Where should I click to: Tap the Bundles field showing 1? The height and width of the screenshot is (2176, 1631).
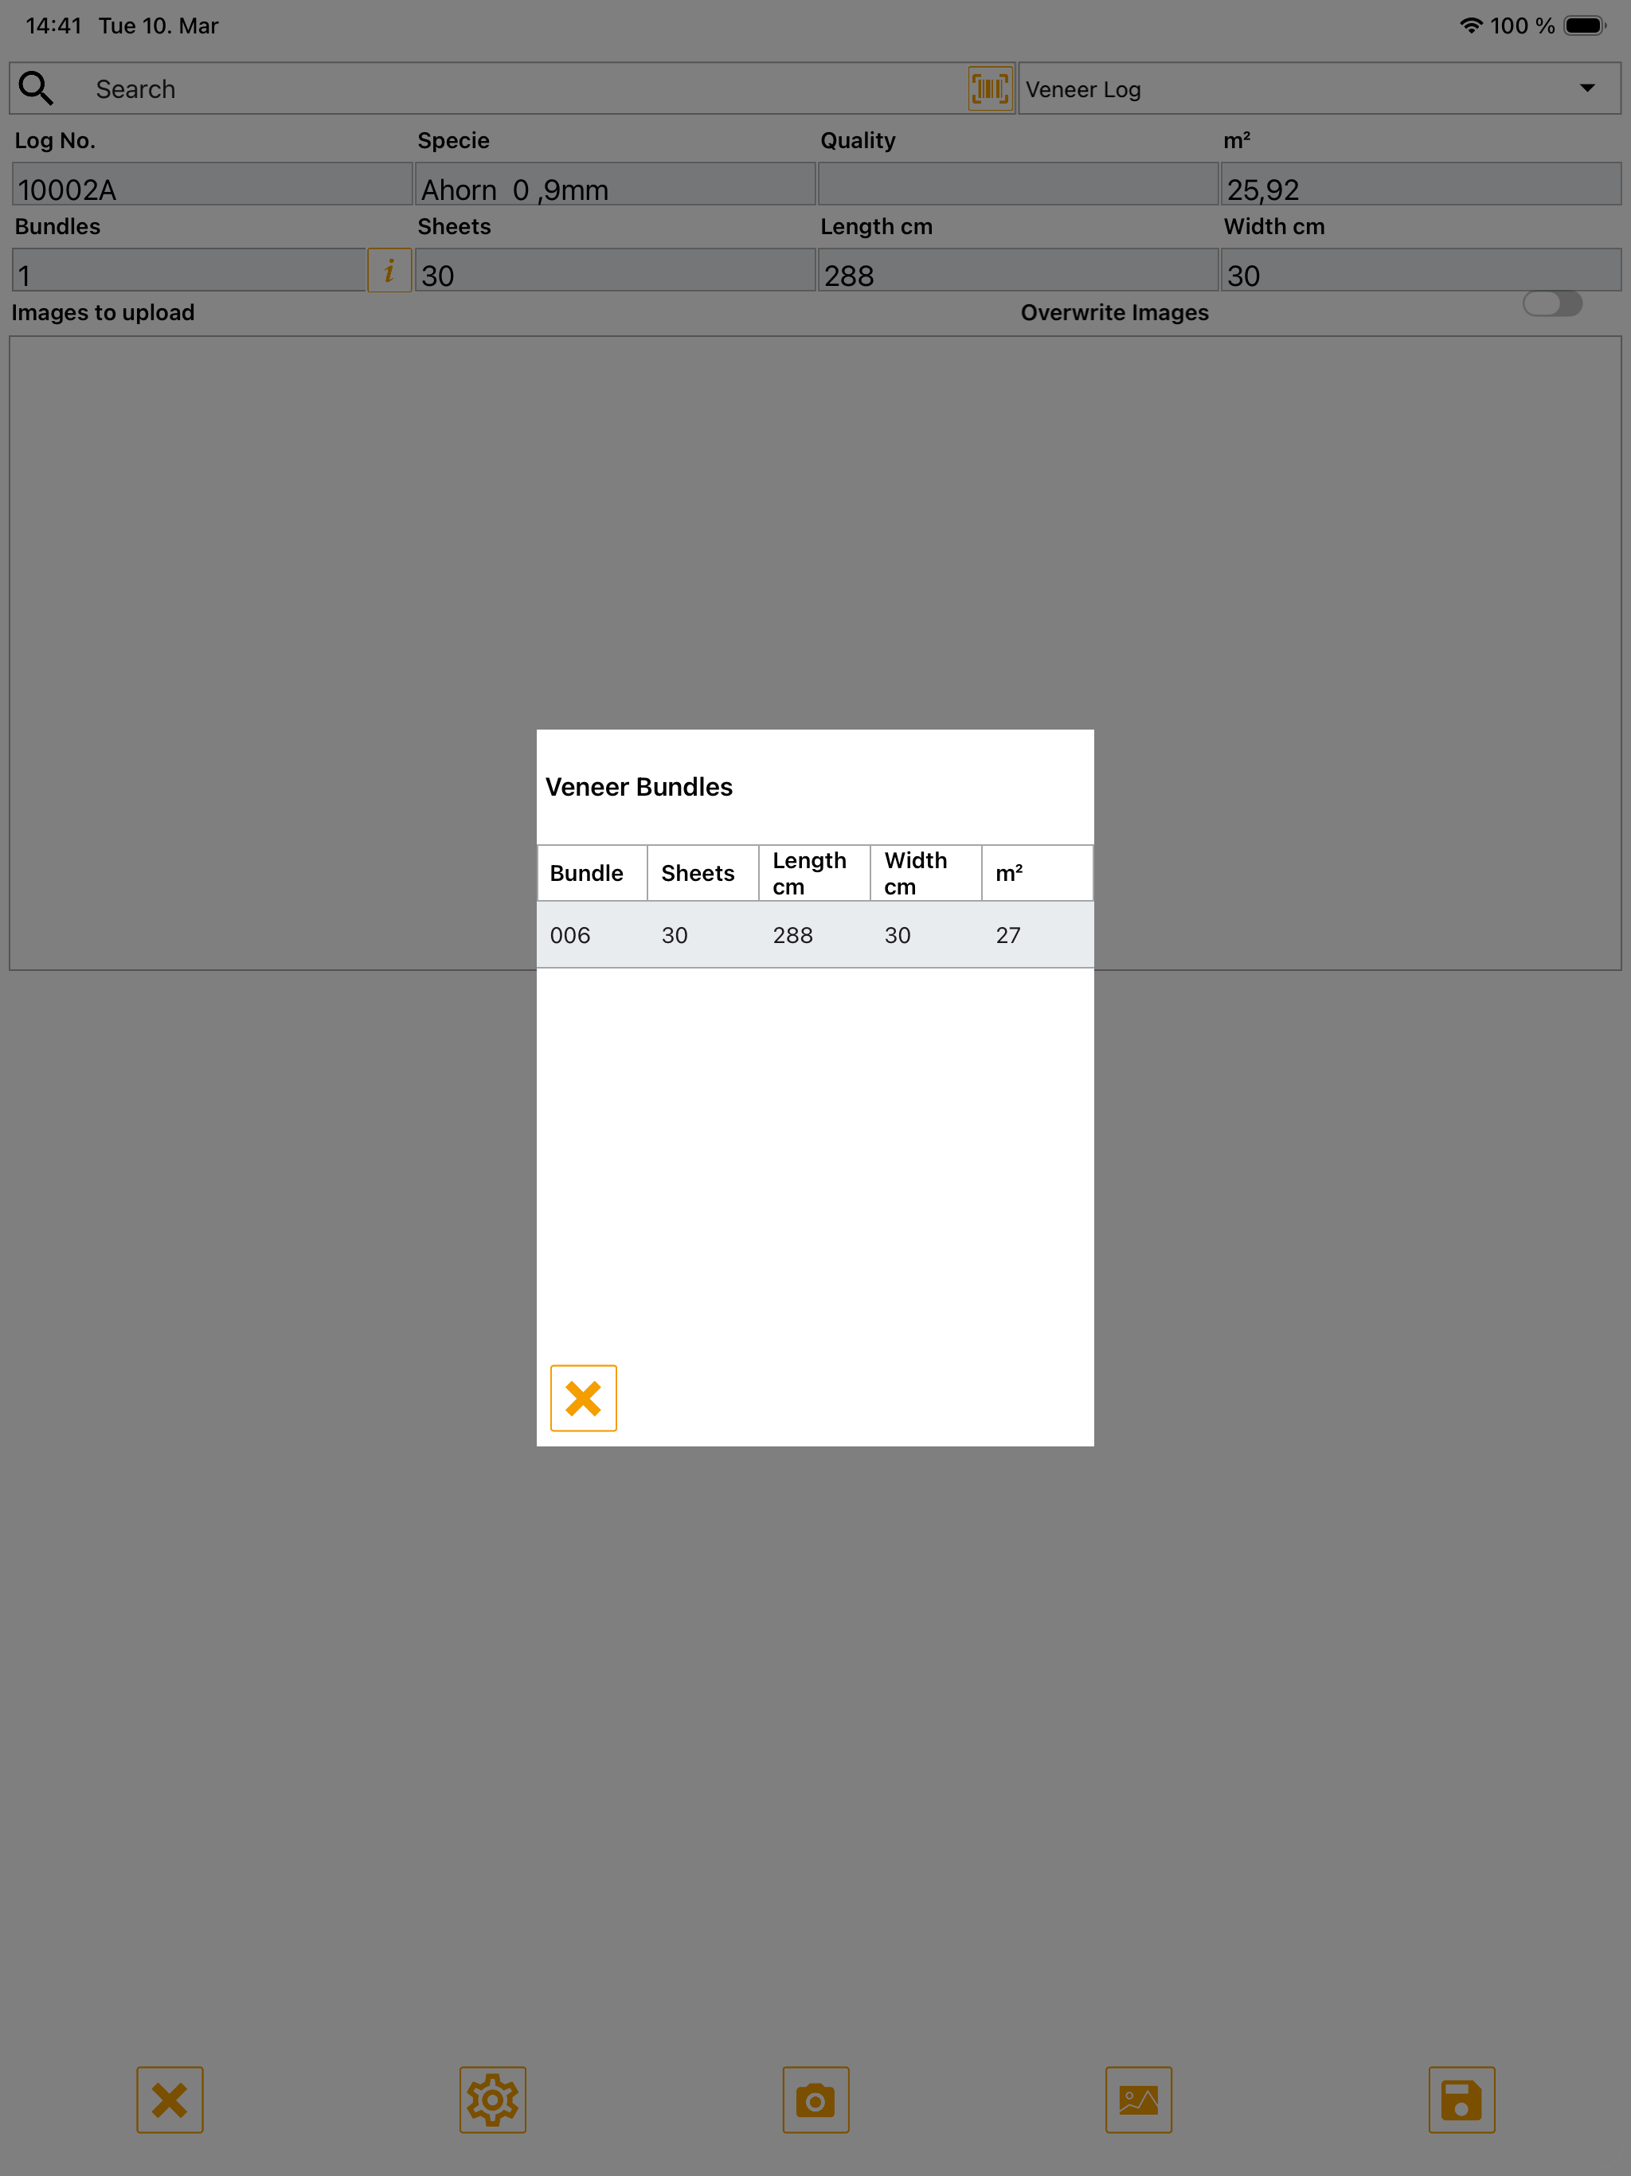tap(189, 269)
